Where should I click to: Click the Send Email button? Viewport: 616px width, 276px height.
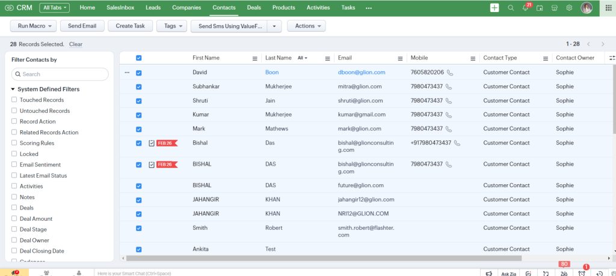[82, 26]
